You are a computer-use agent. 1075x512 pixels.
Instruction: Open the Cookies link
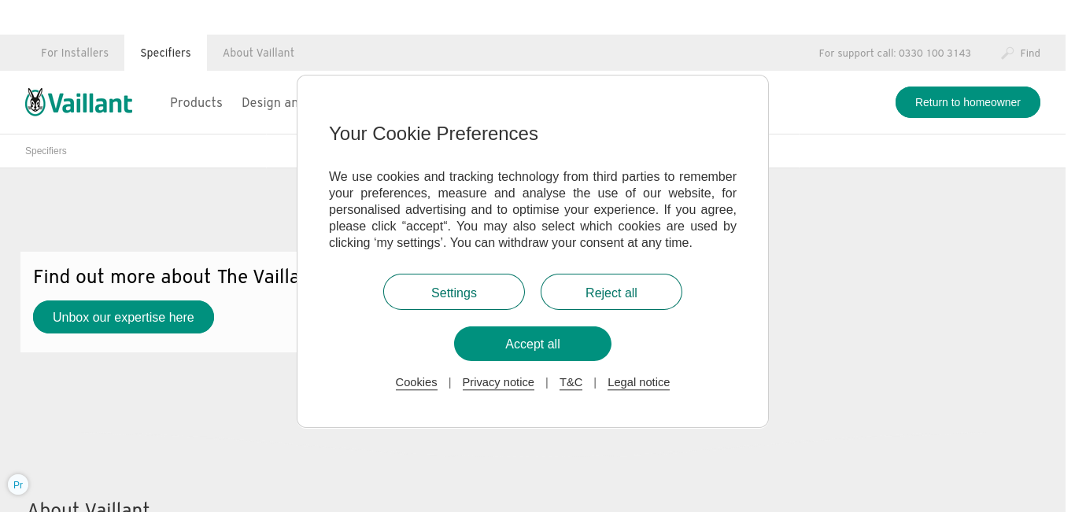(416, 382)
